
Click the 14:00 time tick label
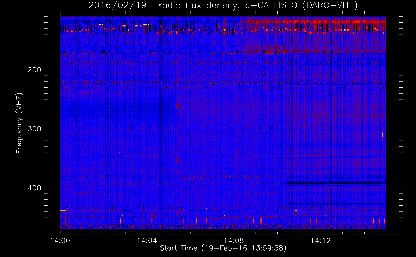pos(60,241)
